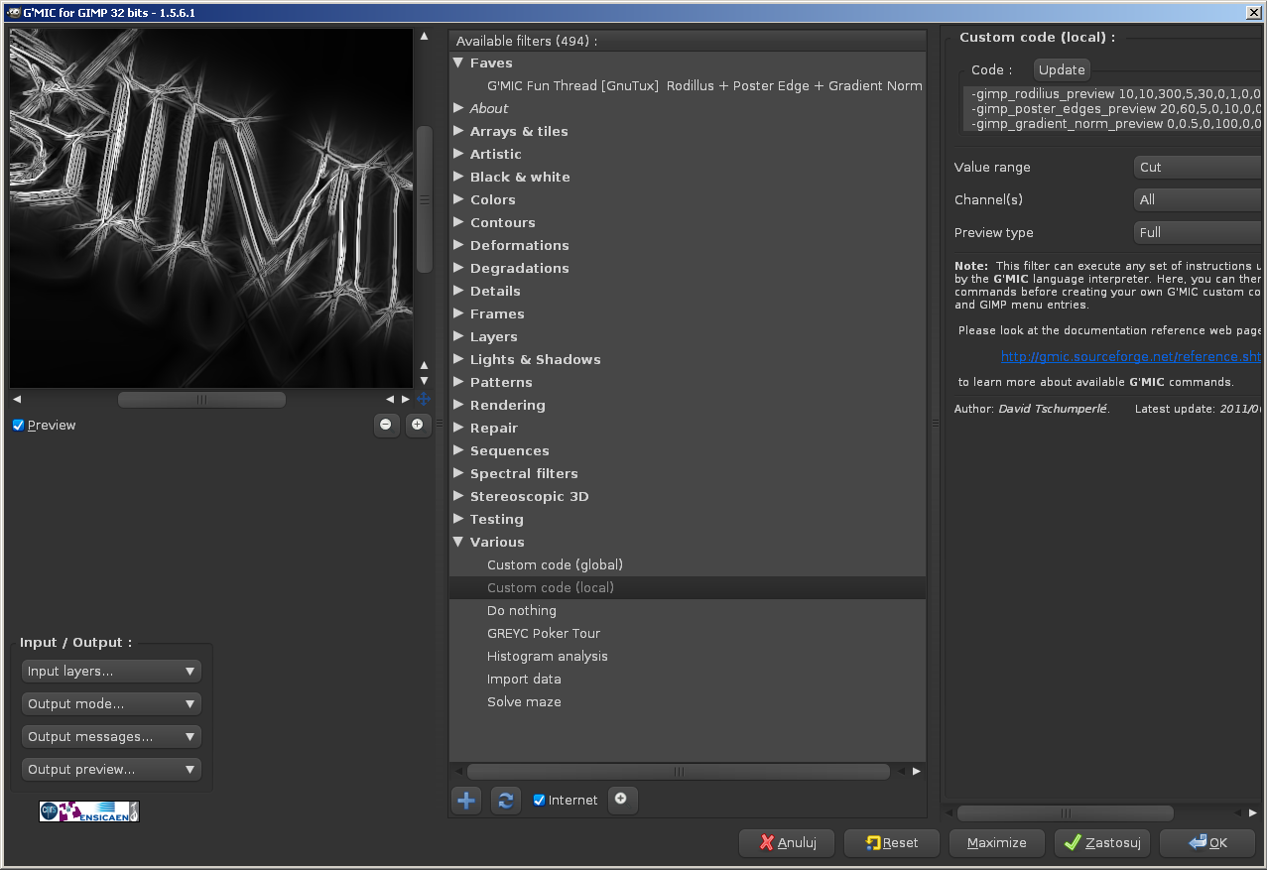
Task: Click the zoom out preview button
Action: (386, 425)
